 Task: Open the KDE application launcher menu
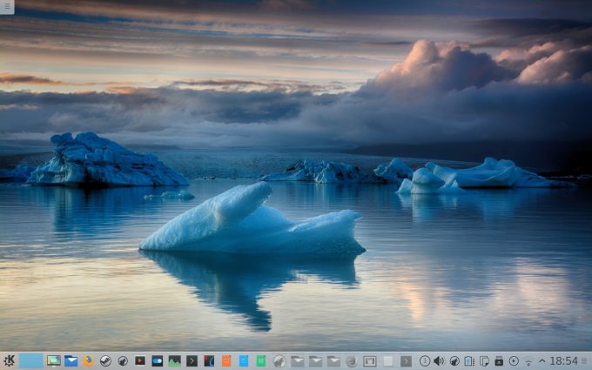click(9, 360)
